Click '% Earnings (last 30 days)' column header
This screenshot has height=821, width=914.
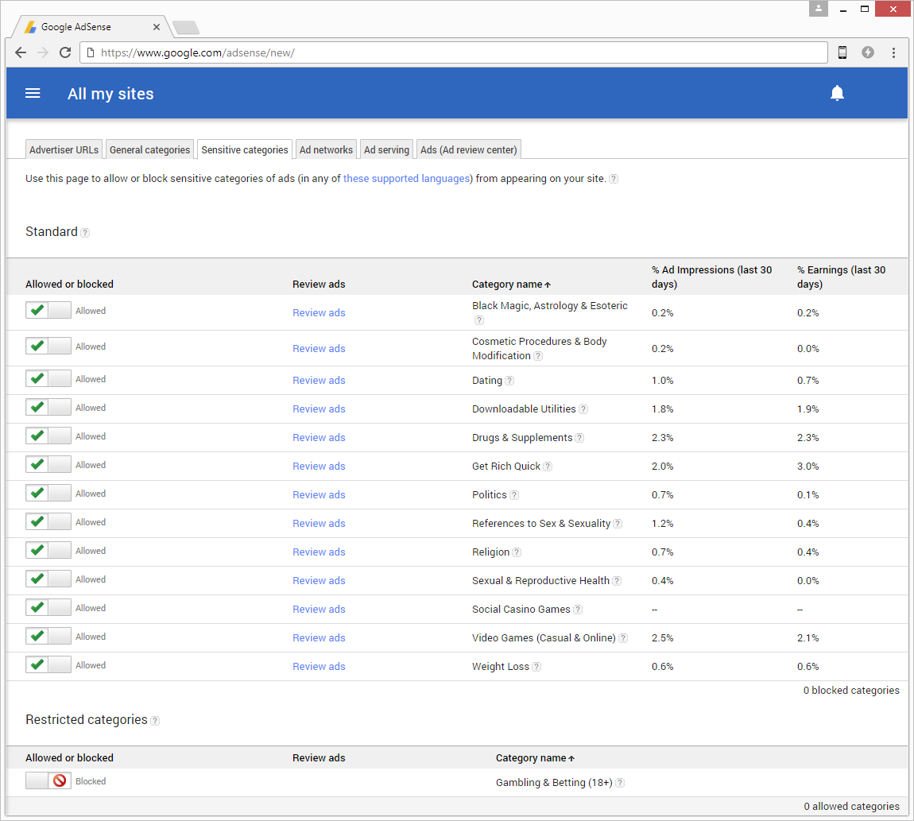841,277
